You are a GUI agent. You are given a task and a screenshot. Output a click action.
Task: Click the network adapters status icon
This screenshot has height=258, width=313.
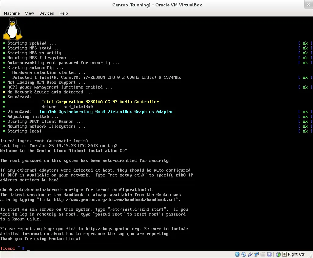[257, 254]
